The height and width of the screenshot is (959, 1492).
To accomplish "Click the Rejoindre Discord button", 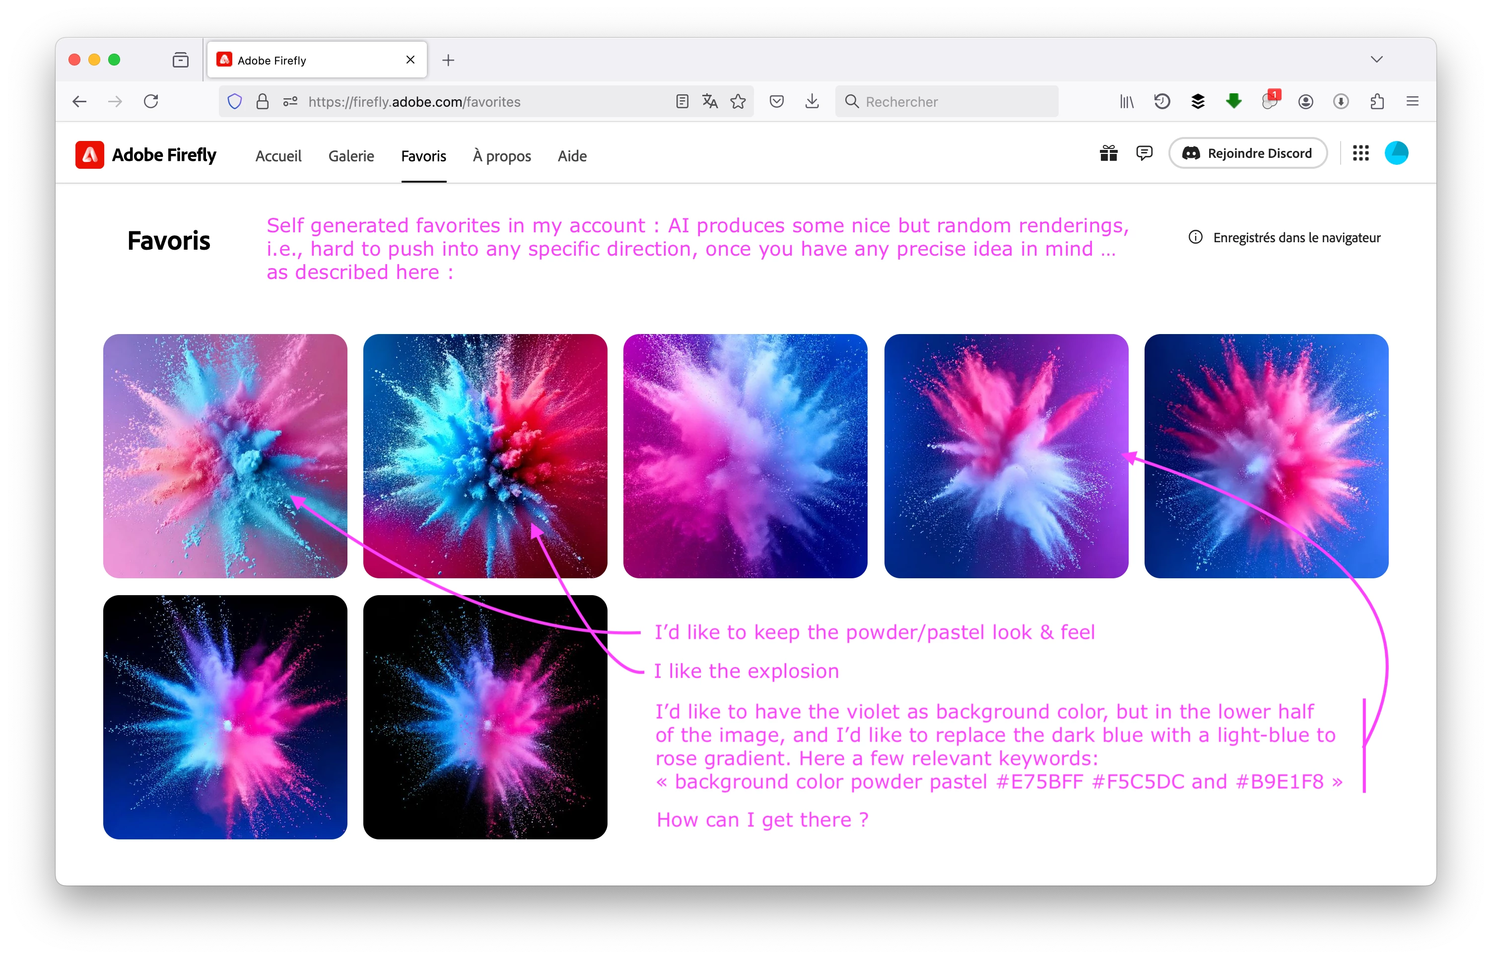I will tap(1248, 153).
